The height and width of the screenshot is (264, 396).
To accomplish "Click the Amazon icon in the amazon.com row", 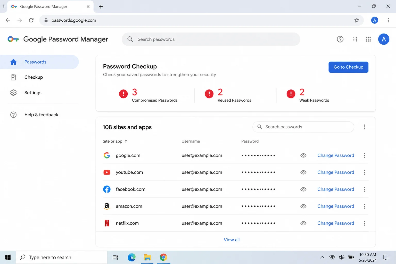I will [107, 206].
